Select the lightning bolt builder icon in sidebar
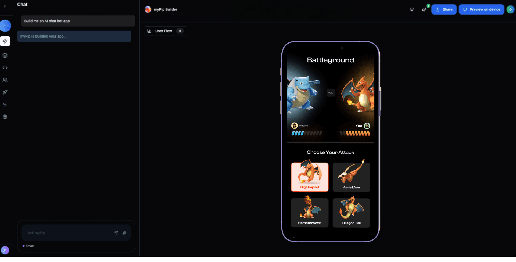This screenshot has width=516, height=262. click(x=5, y=41)
